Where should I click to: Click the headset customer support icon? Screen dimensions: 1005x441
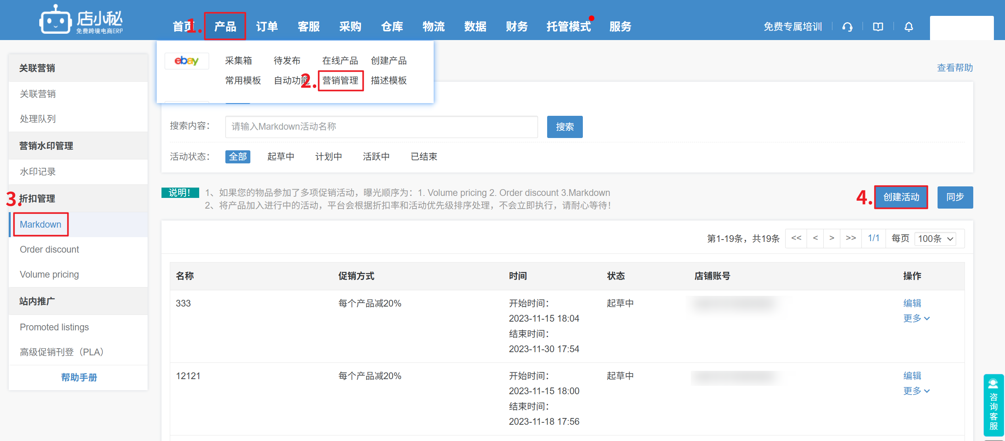(x=847, y=27)
